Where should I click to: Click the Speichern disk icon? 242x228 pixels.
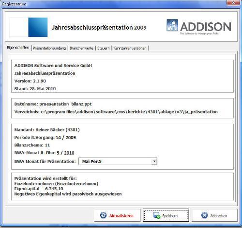[x=157, y=215]
